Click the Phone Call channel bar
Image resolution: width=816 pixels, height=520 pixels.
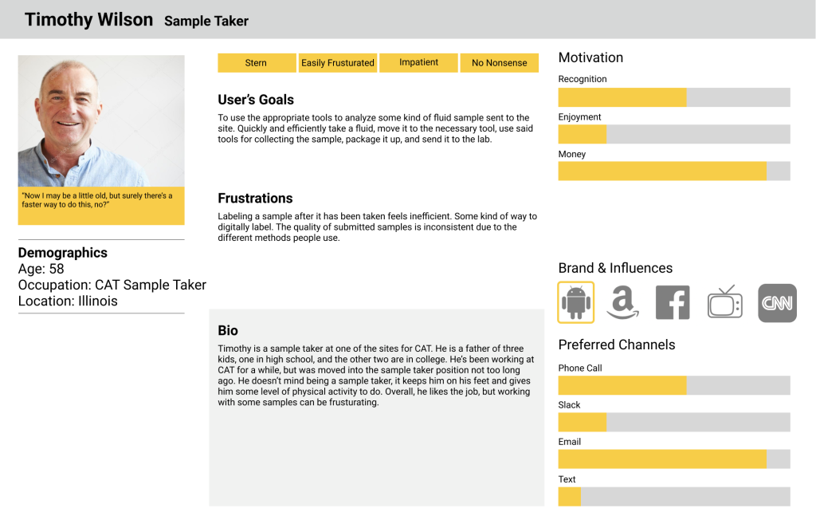tap(674, 385)
